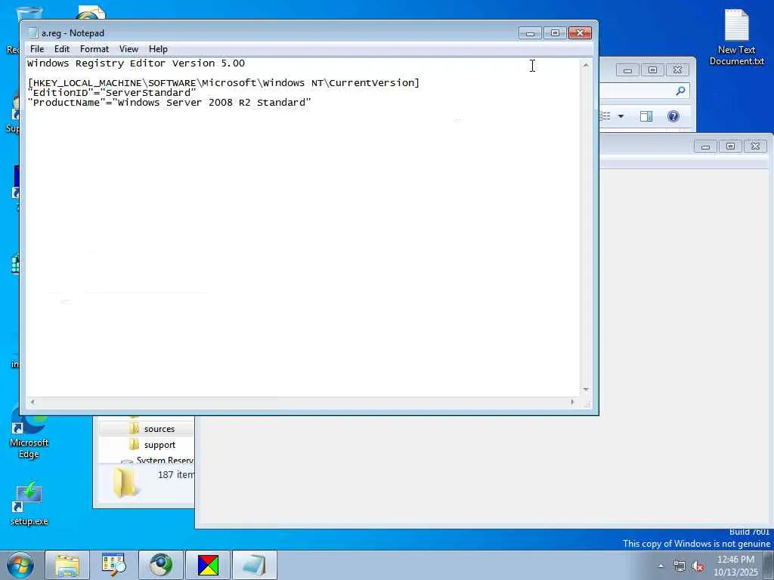Open the Help menu in Notepad
Viewport: 774px width, 580px height.
pos(158,49)
